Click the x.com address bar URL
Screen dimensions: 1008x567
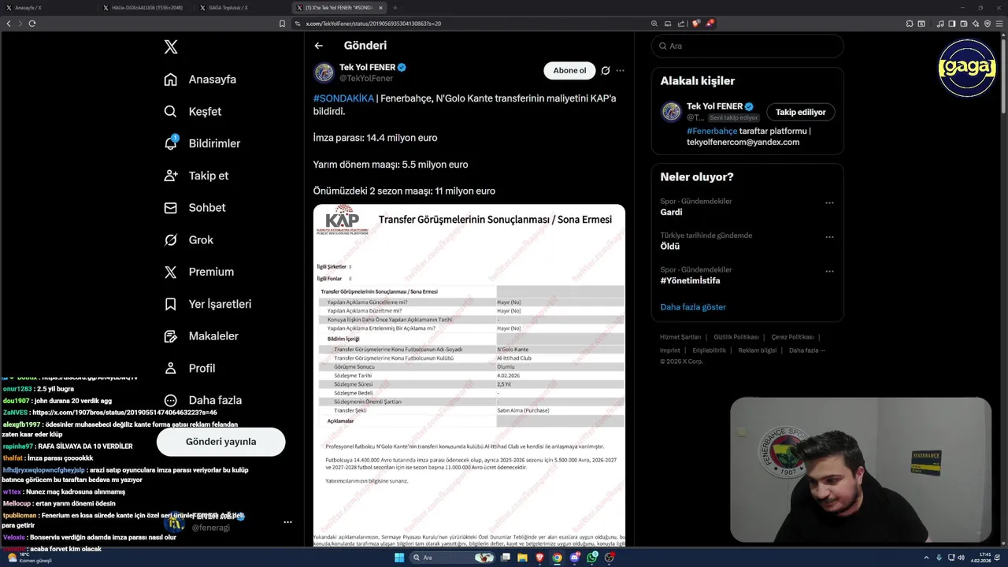(373, 24)
